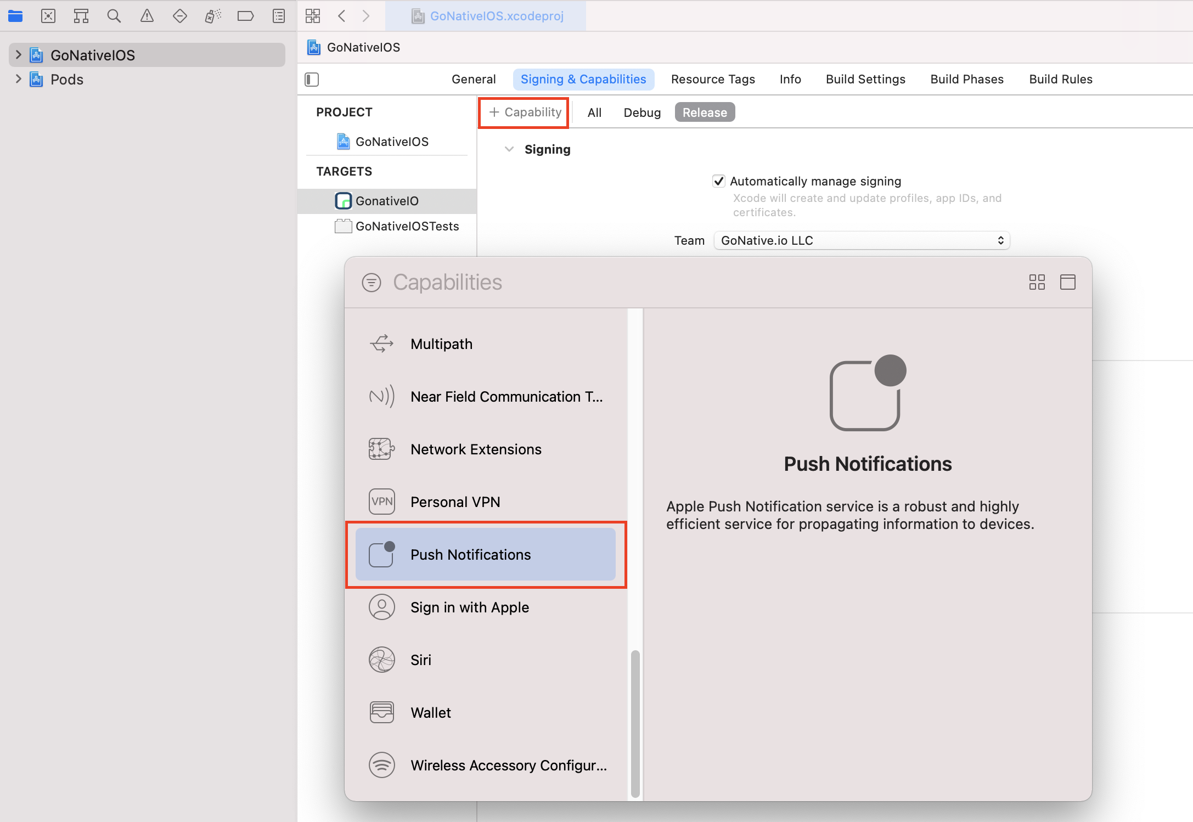The width and height of the screenshot is (1193, 822).
Task: Open the Source Control navigator icon
Action: 48,16
